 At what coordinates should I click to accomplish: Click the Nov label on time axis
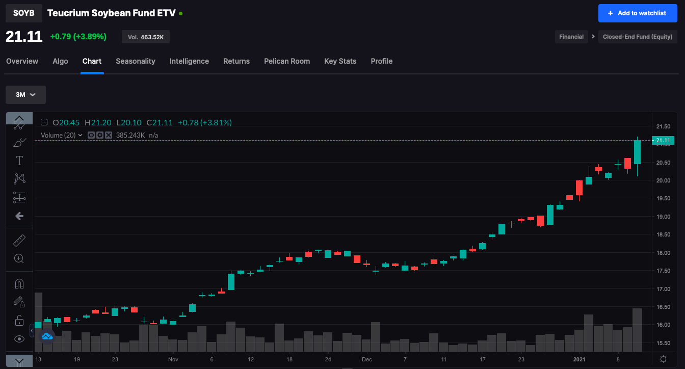tap(173, 359)
